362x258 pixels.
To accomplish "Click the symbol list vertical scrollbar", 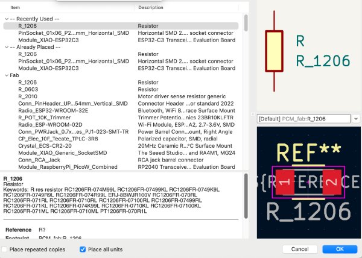I will [x=246, y=23].
